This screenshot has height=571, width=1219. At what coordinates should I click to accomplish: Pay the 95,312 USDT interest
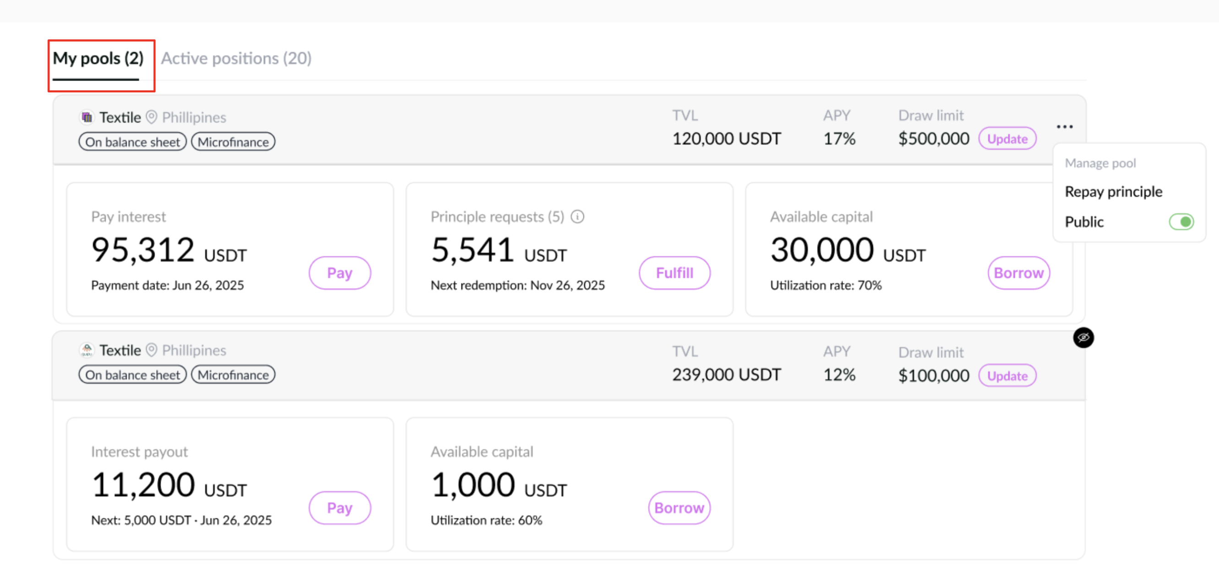point(339,273)
